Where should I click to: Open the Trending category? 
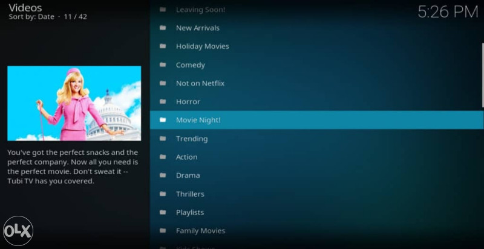click(316, 139)
